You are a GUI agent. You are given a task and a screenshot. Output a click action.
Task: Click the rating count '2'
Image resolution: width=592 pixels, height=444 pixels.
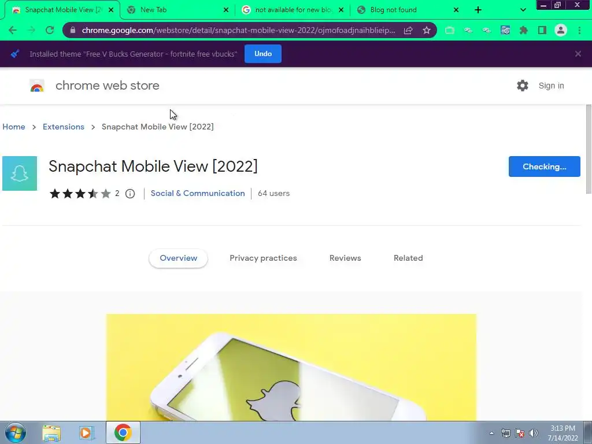click(117, 193)
